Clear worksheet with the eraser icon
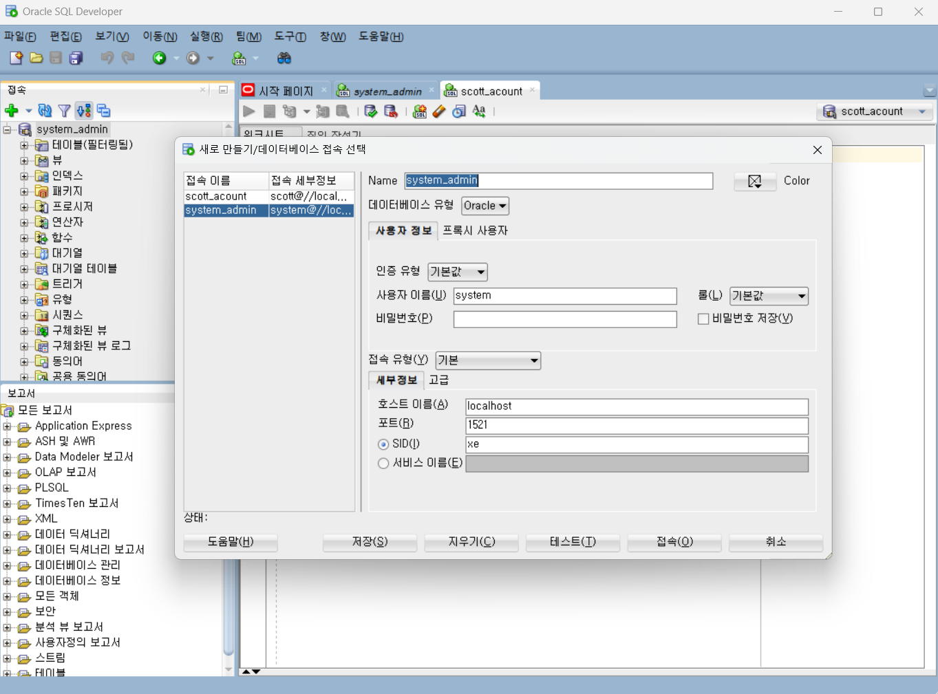This screenshot has width=938, height=694. point(440,111)
